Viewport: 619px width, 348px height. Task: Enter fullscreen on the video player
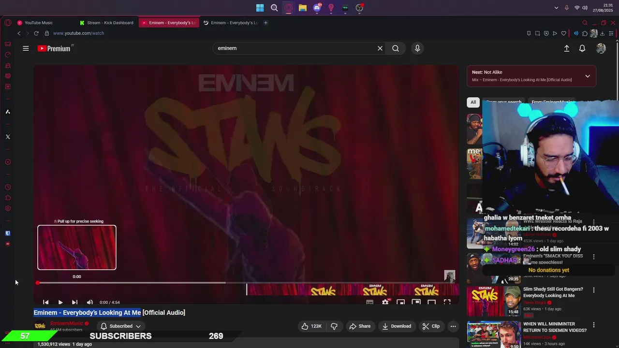click(447, 302)
